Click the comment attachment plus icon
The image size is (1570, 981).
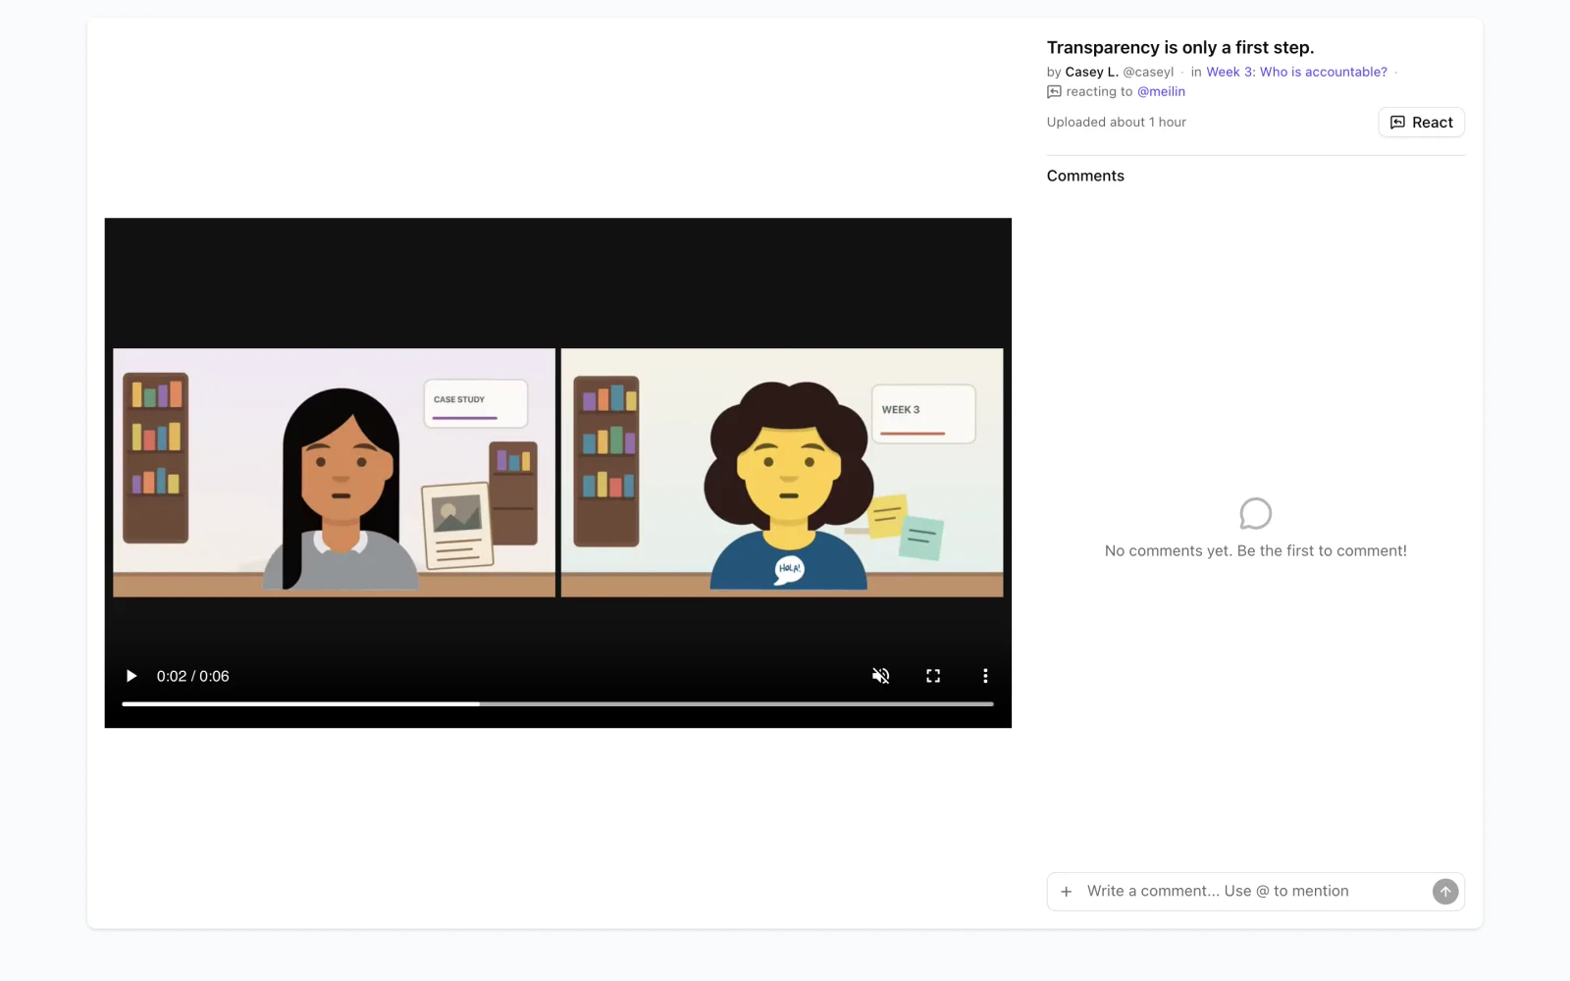(1067, 892)
